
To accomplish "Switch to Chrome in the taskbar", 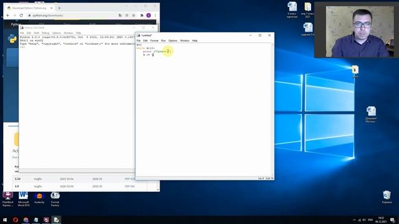I will 26,220.
